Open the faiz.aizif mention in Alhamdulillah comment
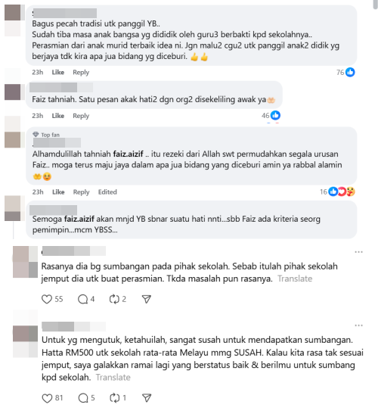The height and width of the screenshot is (411, 378). coord(128,154)
